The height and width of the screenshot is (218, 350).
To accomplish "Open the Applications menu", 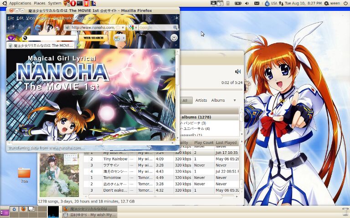I will point(20,3).
